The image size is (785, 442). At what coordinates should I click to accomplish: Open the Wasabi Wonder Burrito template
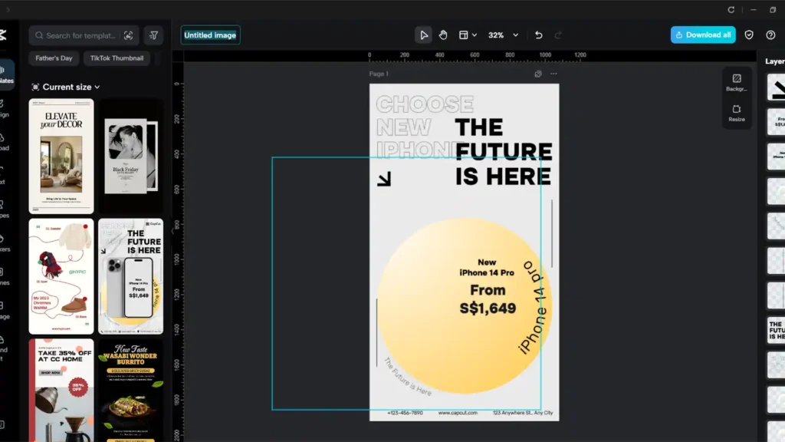(x=130, y=391)
